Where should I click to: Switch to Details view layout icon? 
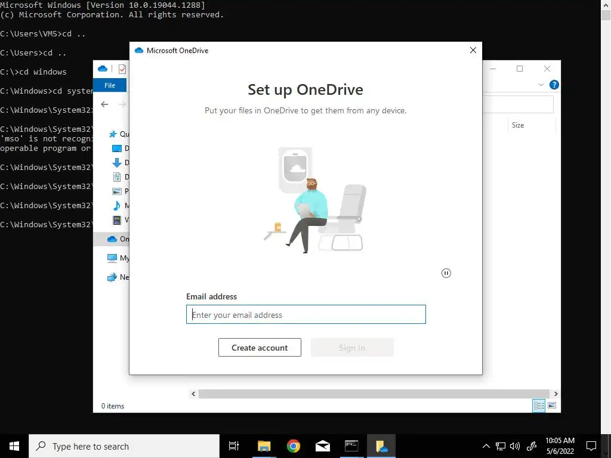pos(539,406)
